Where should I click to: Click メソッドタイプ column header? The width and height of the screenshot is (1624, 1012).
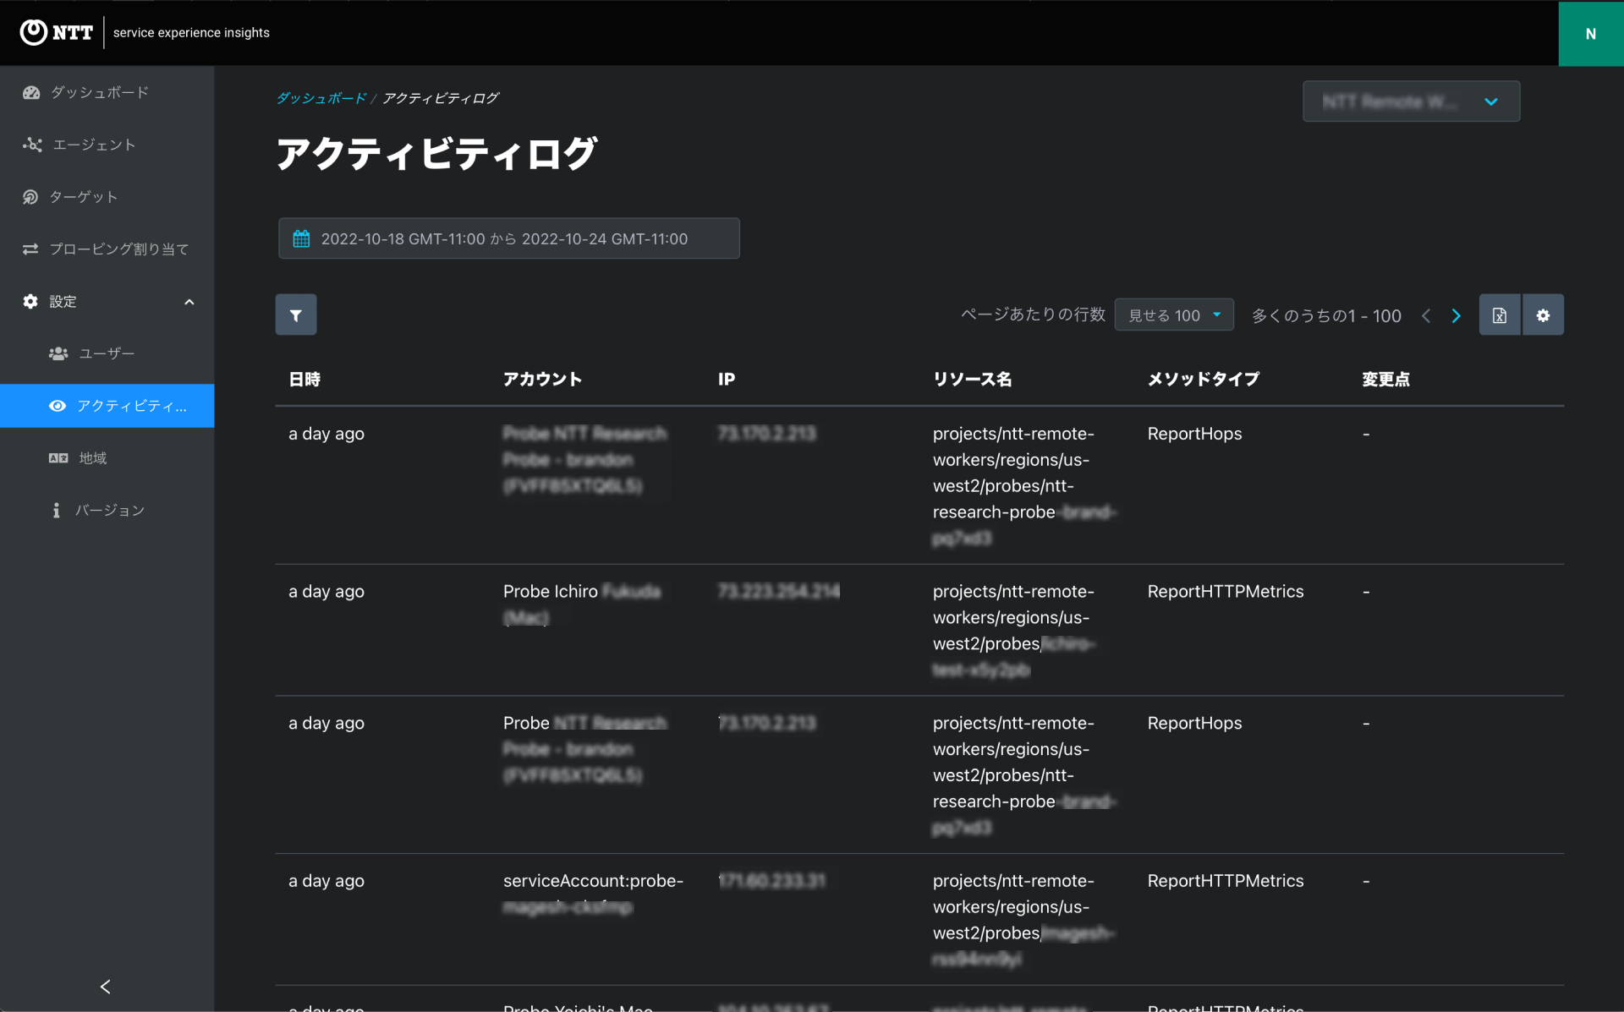(1204, 380)
